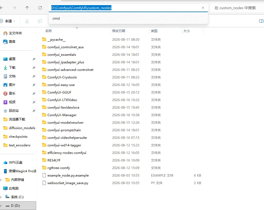Viewport: 264px width, 210px height.
Task: Click the Cut scissors icon
Action: (27, 21)
